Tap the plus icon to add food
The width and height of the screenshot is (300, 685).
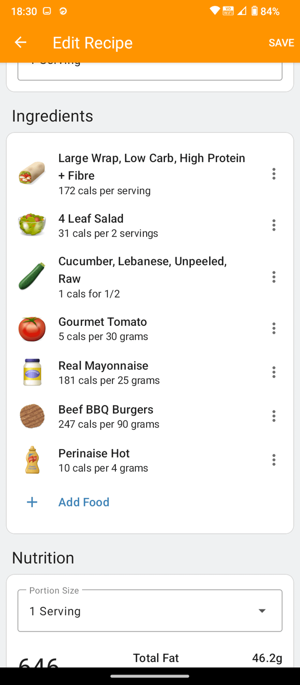32,502
